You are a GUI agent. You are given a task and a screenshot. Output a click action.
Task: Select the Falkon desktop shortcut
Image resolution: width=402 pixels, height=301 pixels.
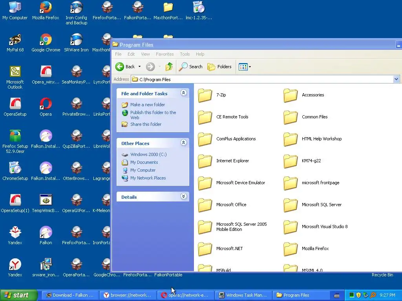[46, 236]
